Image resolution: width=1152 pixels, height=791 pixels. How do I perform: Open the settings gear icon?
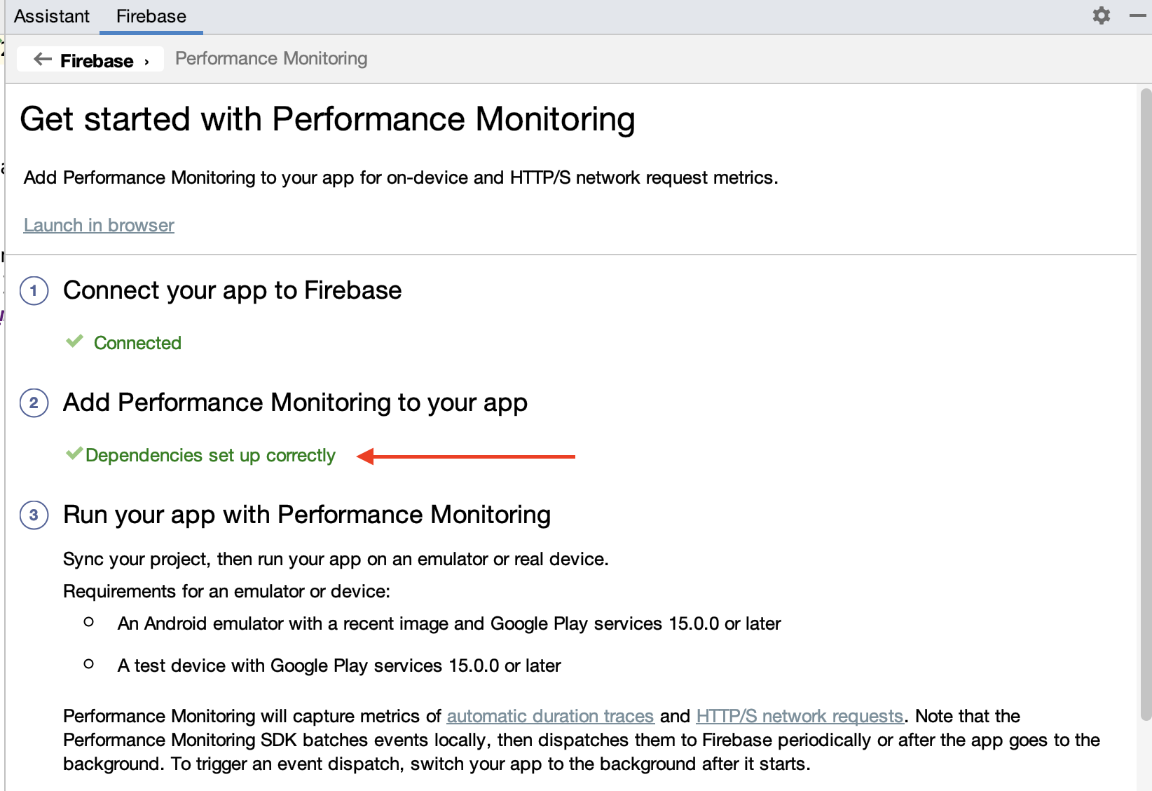(x=1101, y=15)
